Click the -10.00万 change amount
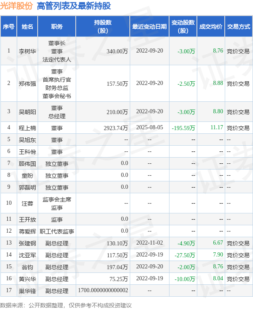Image resolution: width=253 pixels, height=309 pixels. coord(185,279)
